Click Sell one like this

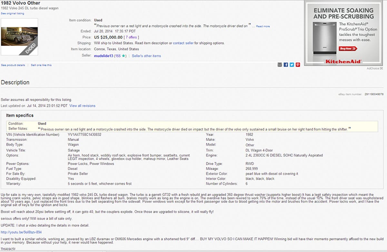pos(41,65)
